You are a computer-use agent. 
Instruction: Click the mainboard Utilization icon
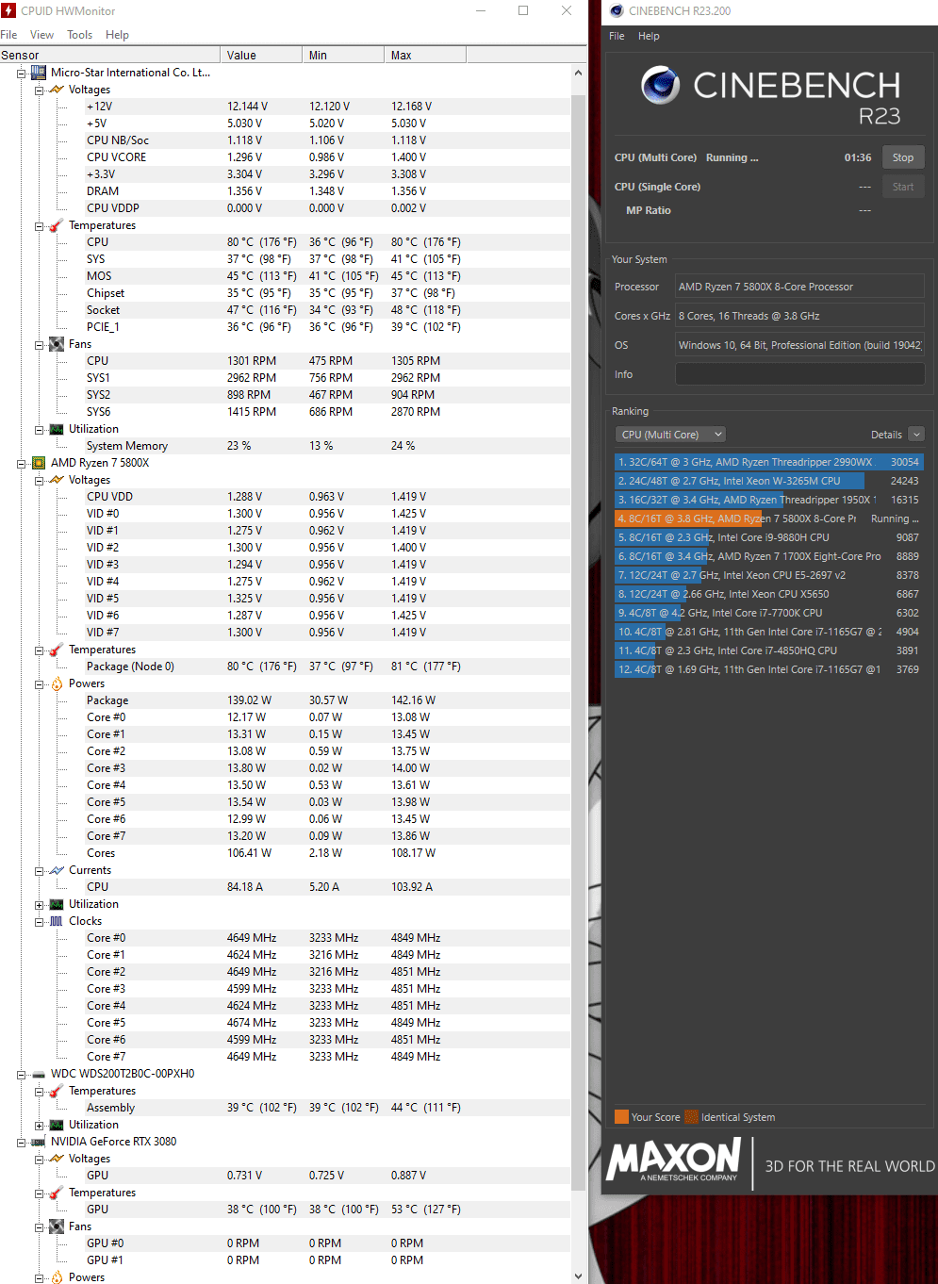tap(57, 429)
